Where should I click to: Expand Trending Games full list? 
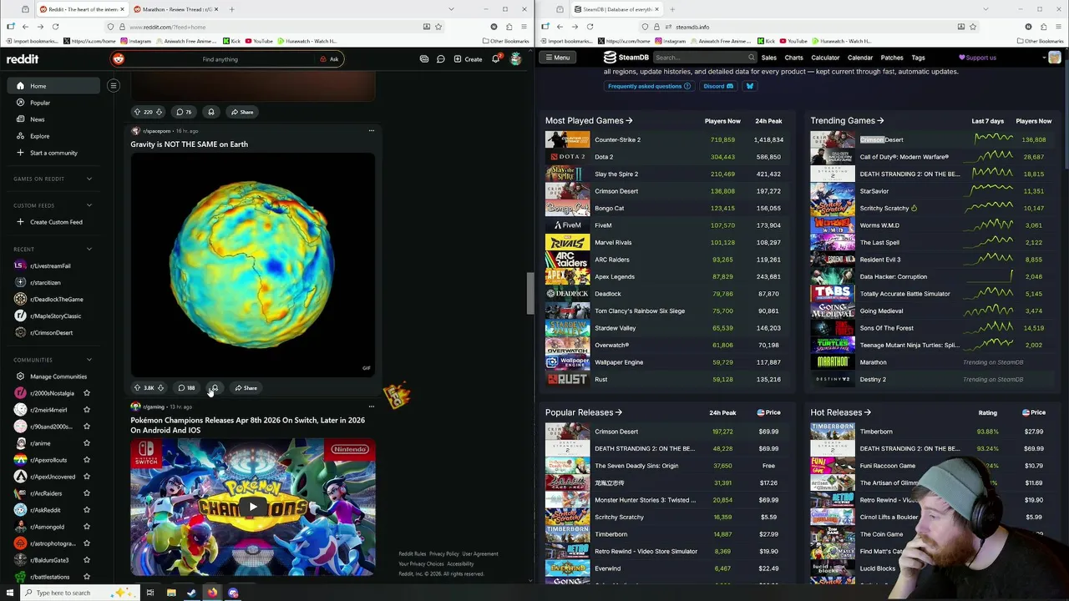(x=847, y=121)
